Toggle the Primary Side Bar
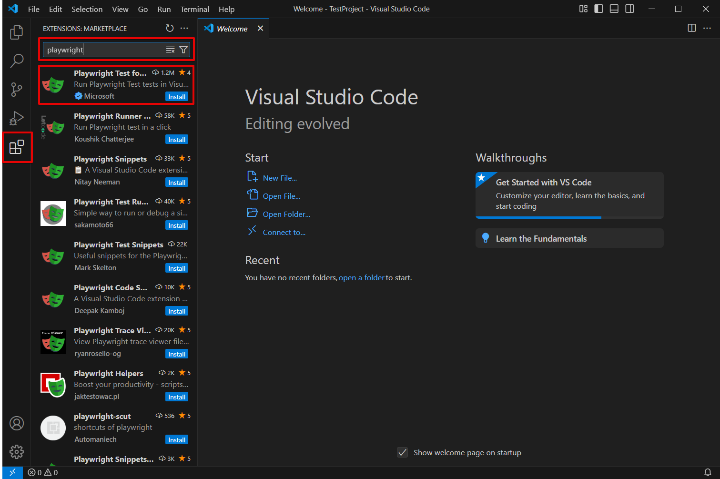The height and width of the screenshot is (479, 720). click(598, 9)
